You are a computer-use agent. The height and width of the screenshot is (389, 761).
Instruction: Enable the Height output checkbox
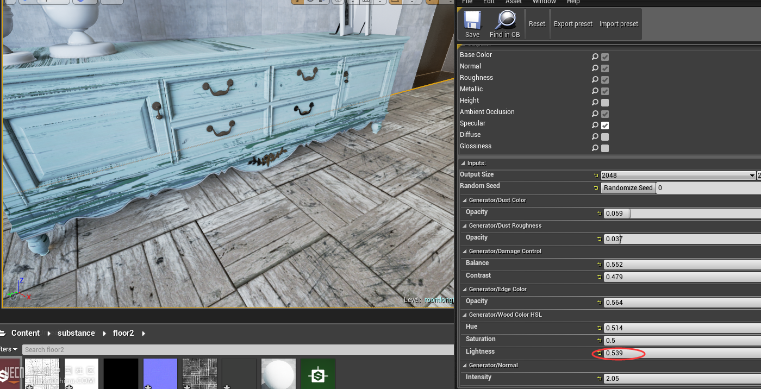click(x=605, y=103)
